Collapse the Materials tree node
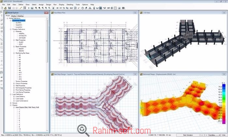228x137 pixels. [x=14, y=31]
